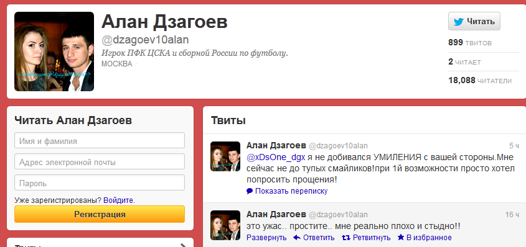The width and height of the screenshot is (526, 247).
Task: Click the @dzagoev10alan handle in second tweet
Action: (338, 215)
